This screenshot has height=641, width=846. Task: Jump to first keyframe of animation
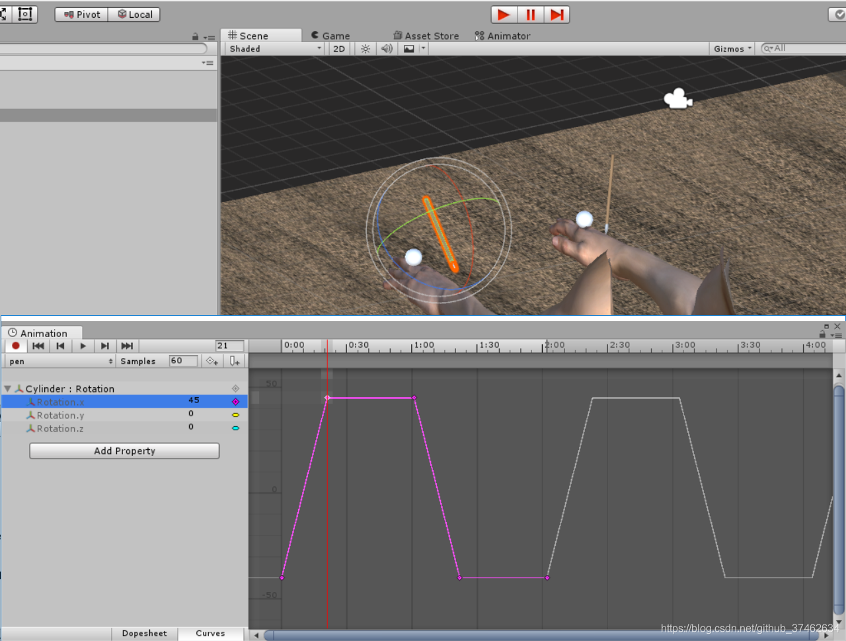pyautogui.click(x=38, y=346)
